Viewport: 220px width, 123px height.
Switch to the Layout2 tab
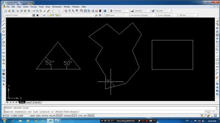coord(37,102)
